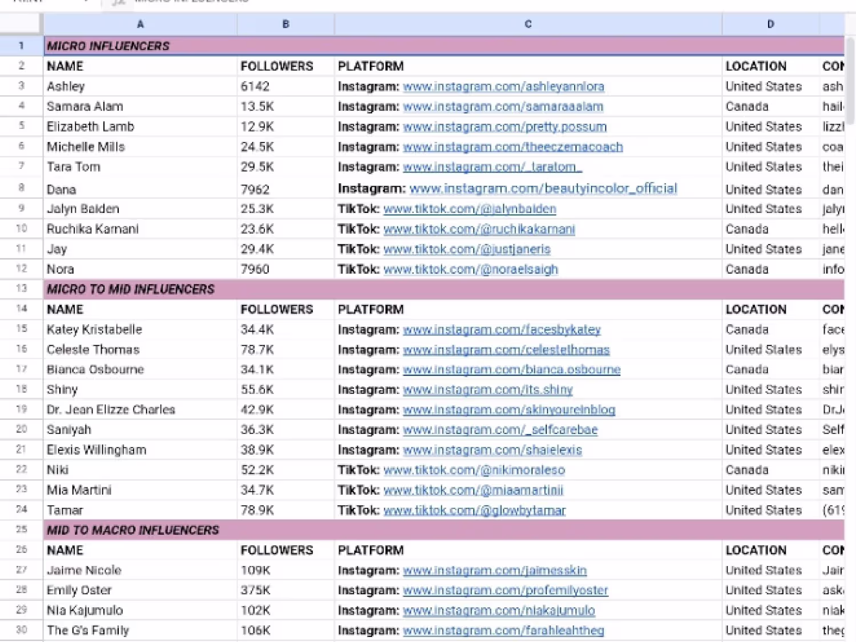The height and width of the screenshot is (642, 856).
Task: Open the TikTok @nikimoraleso link
Action: pyautogui.click(x=474, y=470)
